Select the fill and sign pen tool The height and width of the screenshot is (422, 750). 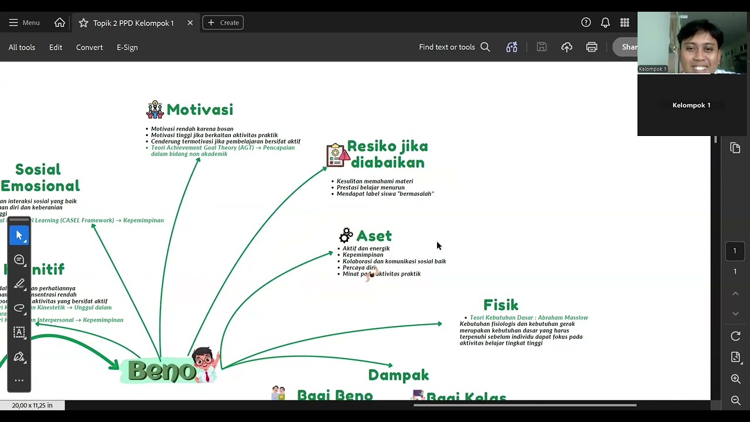(19, 356)
